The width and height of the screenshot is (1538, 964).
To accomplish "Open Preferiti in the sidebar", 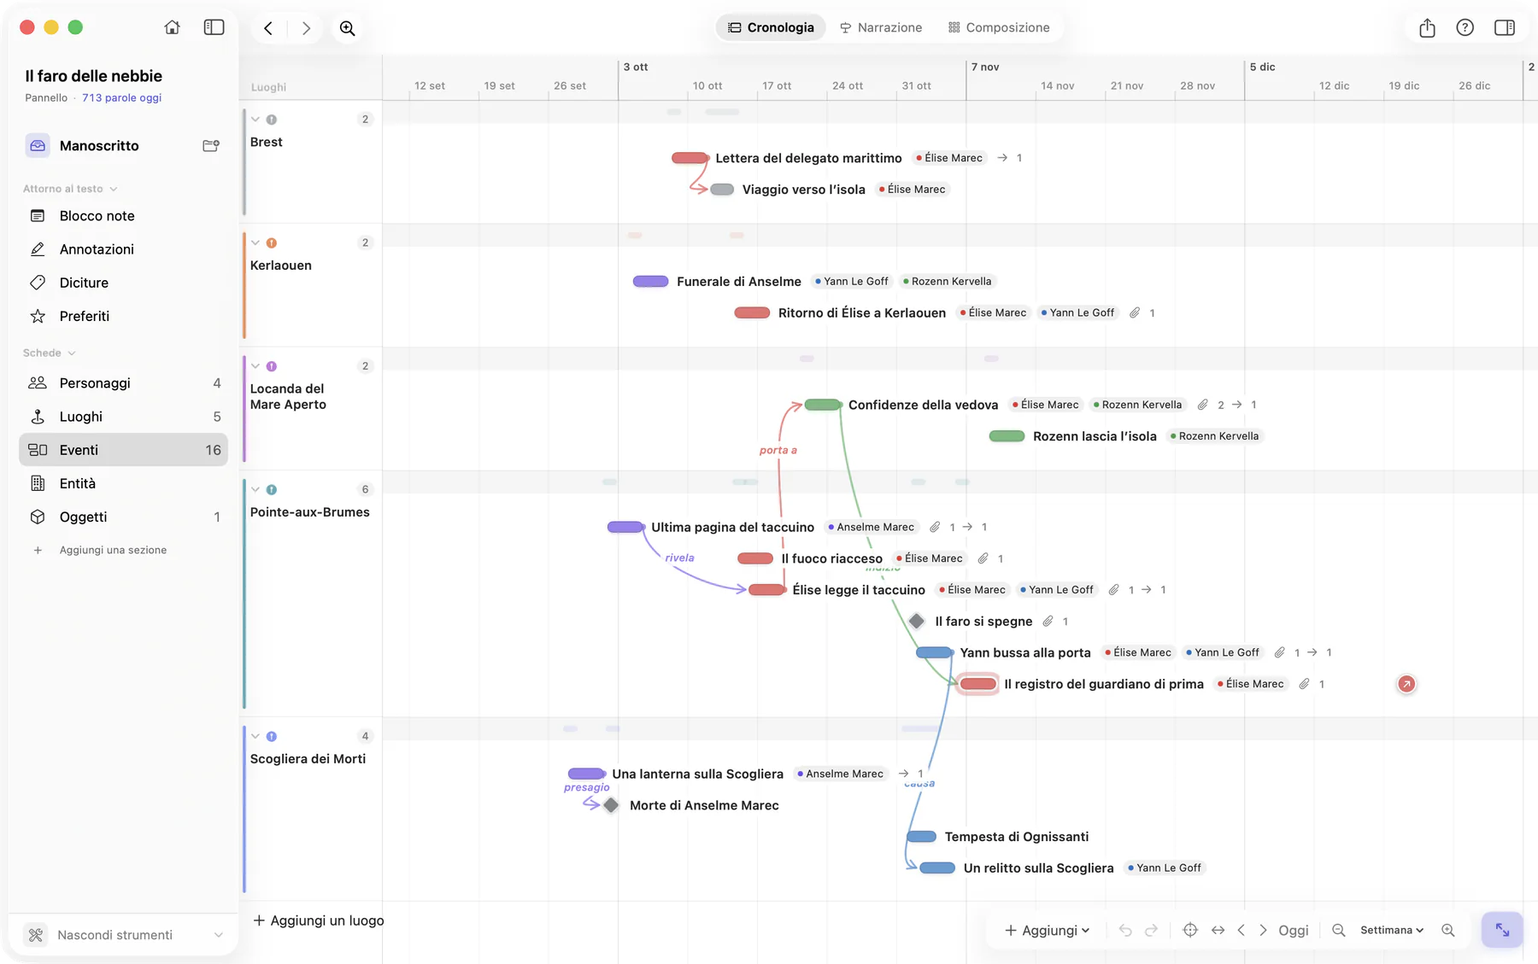I will pyautogui.click(x=123, y=316).
